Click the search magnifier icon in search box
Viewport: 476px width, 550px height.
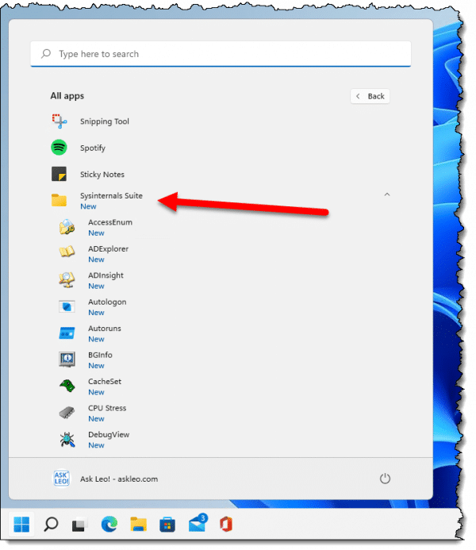tap(46, 54)
